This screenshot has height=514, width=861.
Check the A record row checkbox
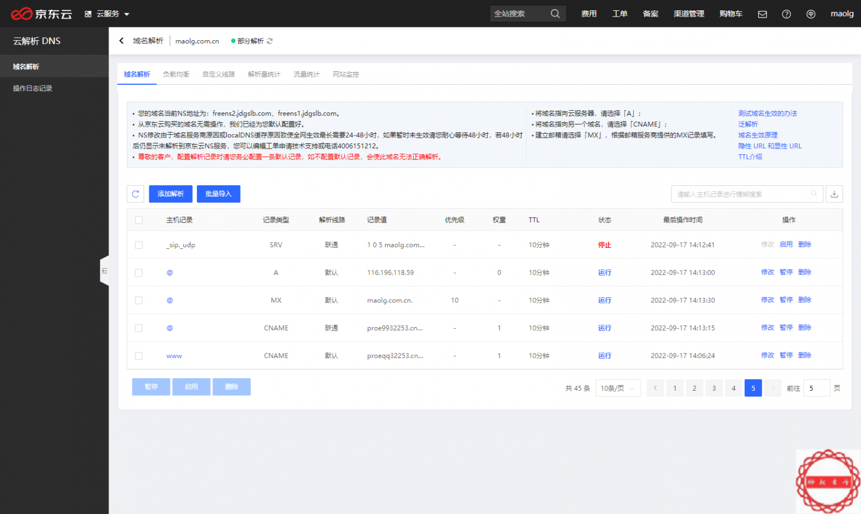(138, 273)
